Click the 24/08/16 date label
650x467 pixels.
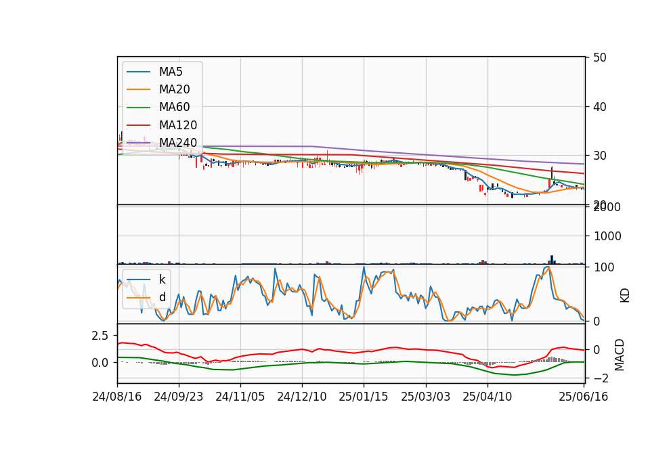pos(117,397)
